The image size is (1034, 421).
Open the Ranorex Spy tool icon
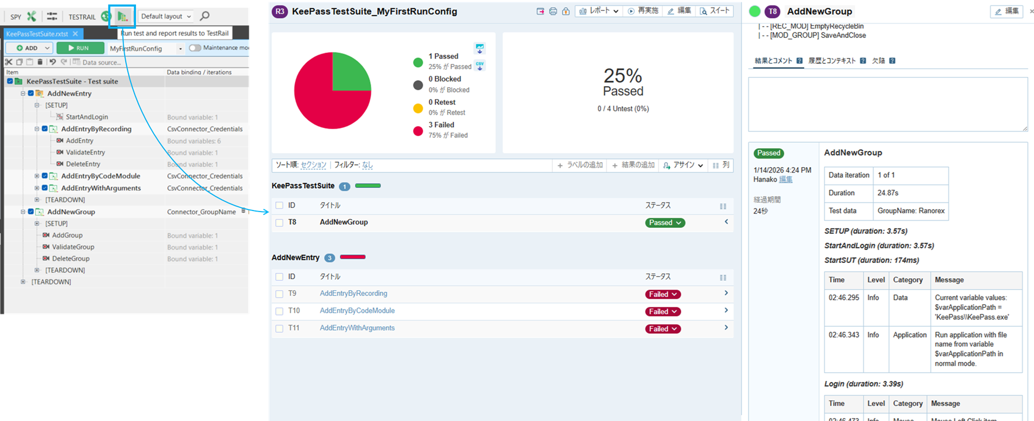point(31,16)
